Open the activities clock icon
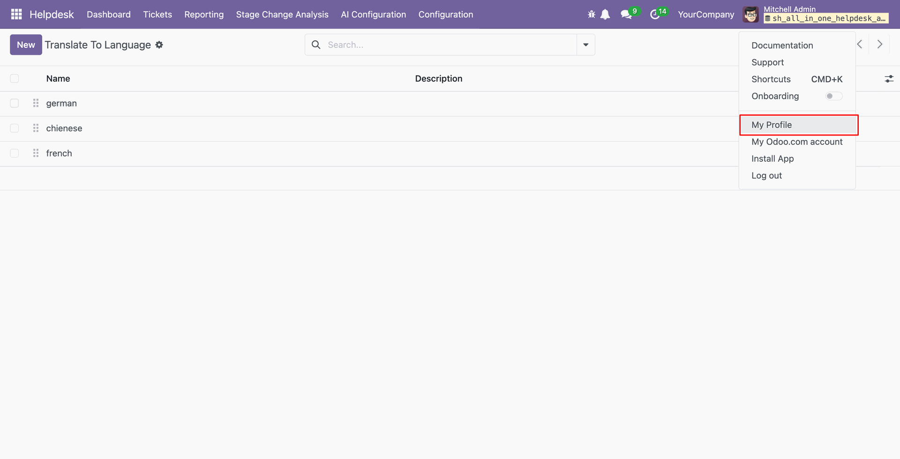This screenshot has width=900, height=459. [x=655, y=15]
